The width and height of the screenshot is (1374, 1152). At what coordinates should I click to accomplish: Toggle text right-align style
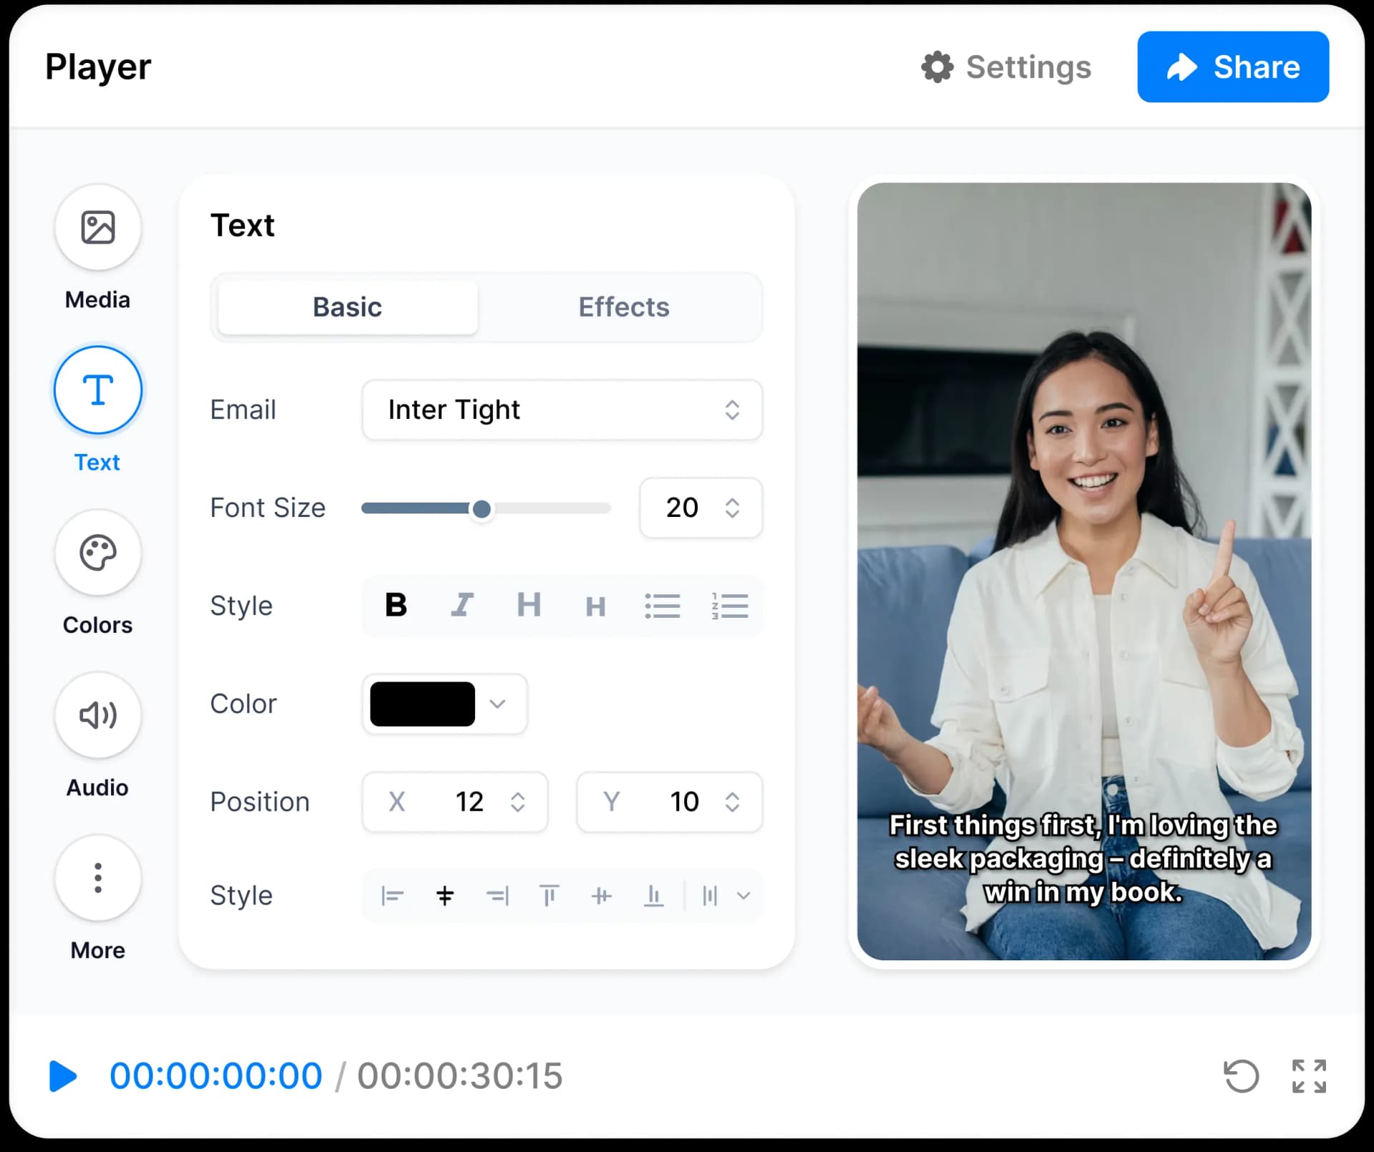tap(494, 895)
